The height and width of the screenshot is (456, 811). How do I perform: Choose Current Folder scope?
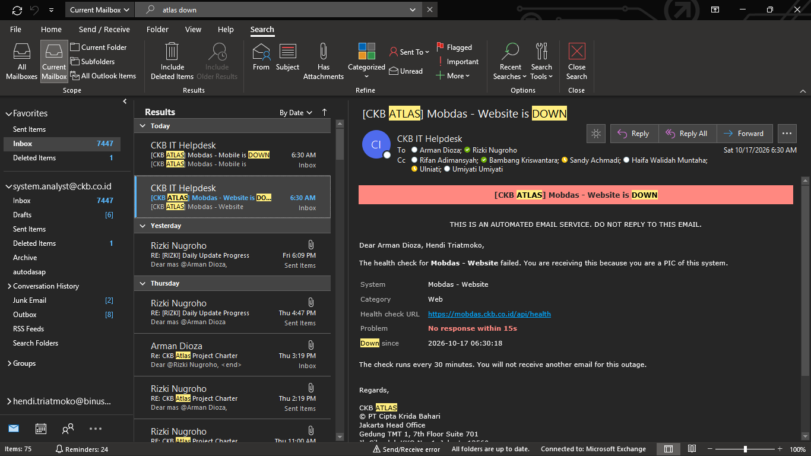click(x=99, y=47)
